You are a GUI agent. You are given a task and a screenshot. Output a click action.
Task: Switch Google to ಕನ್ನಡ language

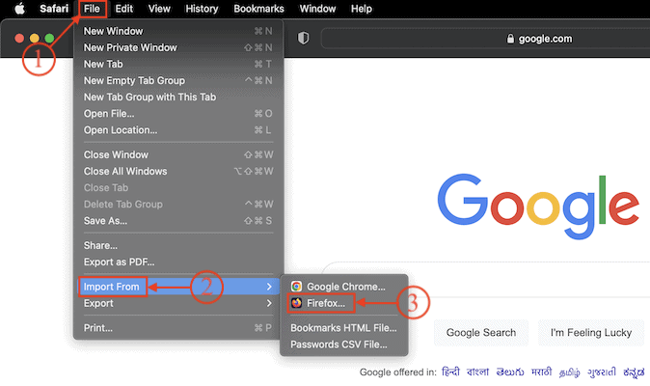[634, 372]
